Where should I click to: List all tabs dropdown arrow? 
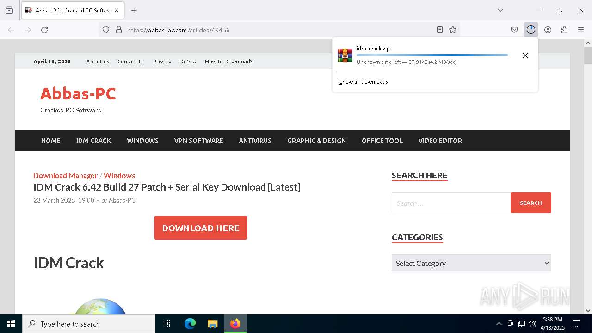point(500,10)
